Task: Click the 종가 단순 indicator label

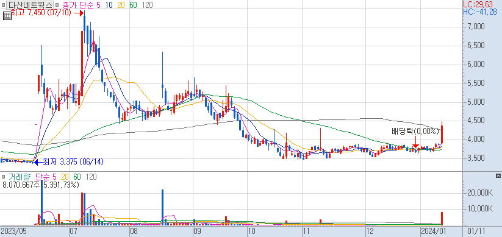Action: [79, 5]
